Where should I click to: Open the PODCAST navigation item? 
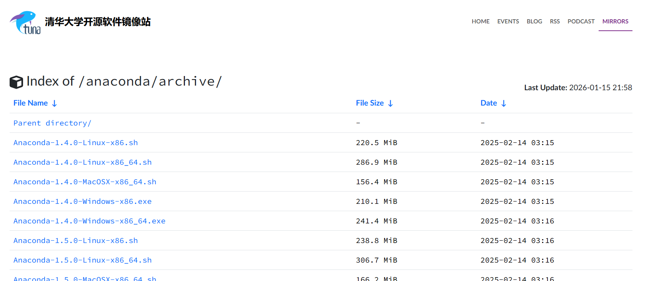pos(581,21)
